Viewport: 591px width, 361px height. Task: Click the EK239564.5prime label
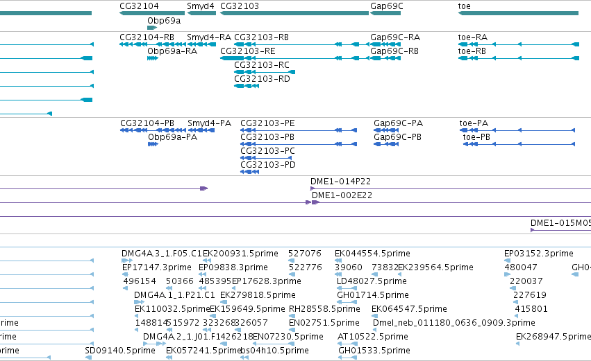(435, 267)
